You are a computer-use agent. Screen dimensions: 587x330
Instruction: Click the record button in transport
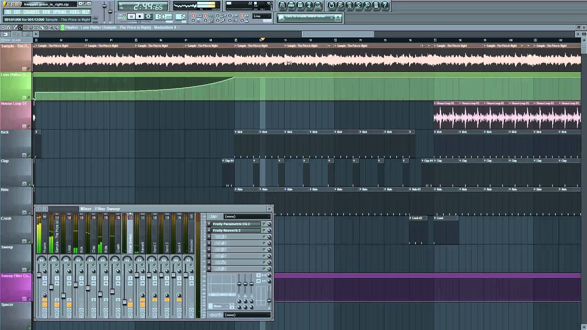(x=149, y=16)
